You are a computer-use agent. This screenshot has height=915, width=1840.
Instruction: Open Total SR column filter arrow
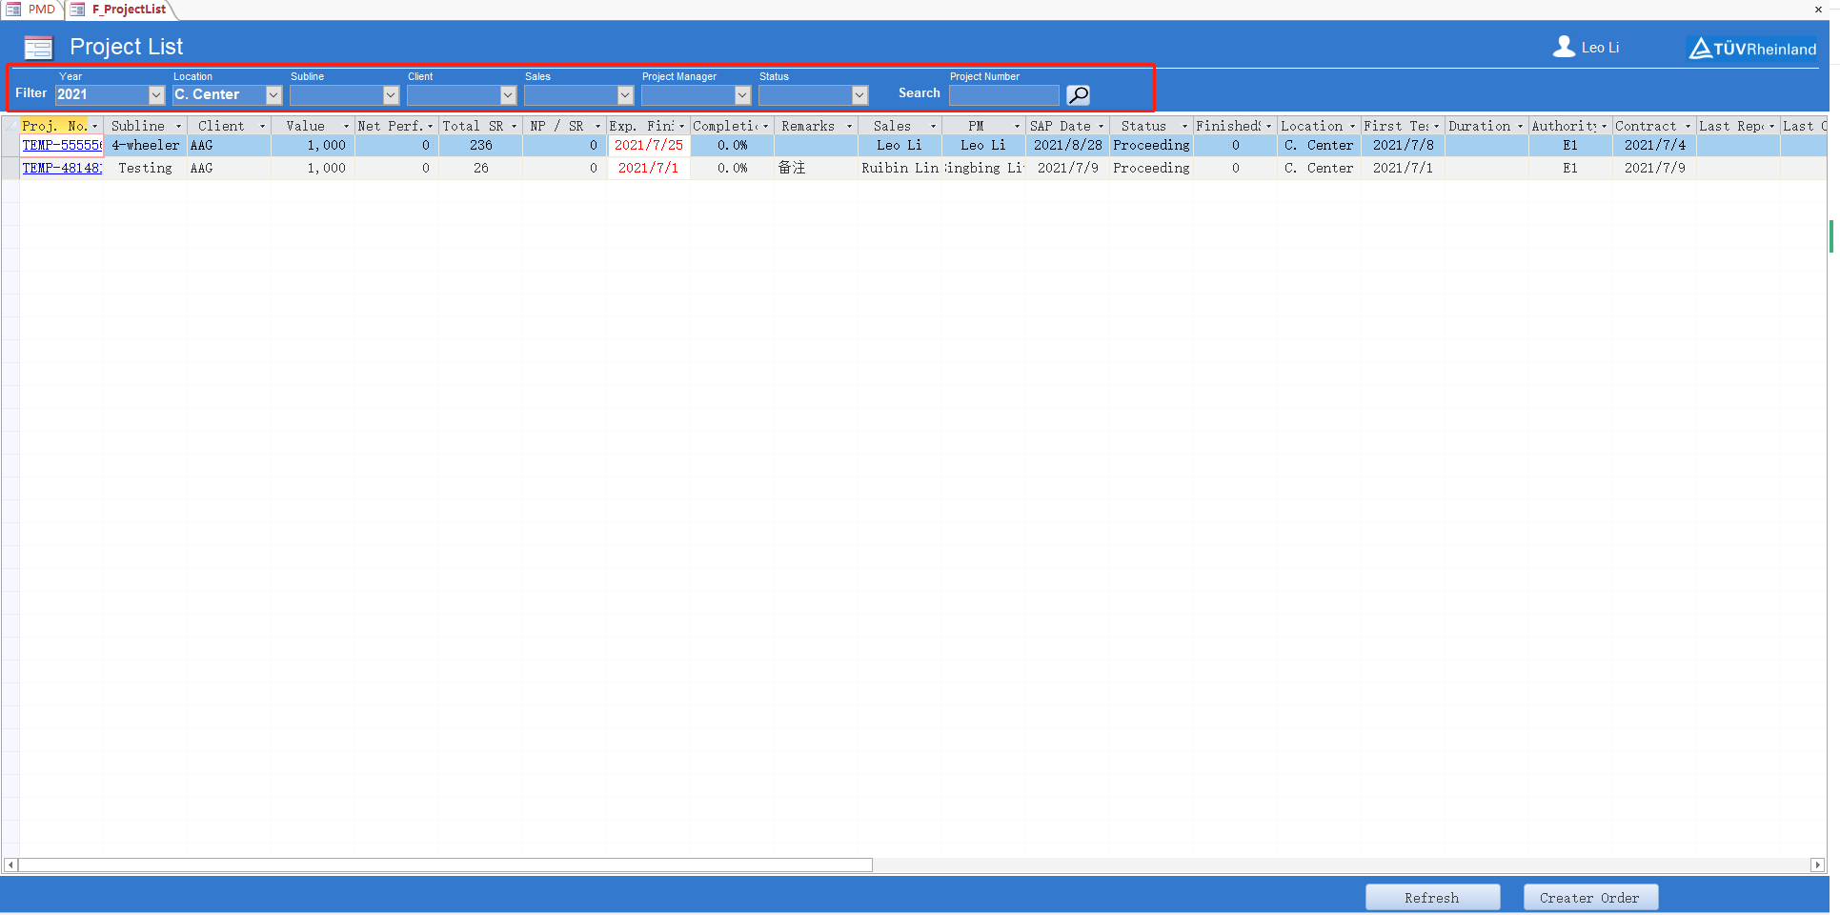coord(514,126)
